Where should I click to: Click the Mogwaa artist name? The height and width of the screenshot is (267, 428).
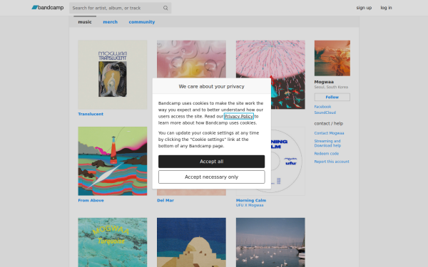324,82
